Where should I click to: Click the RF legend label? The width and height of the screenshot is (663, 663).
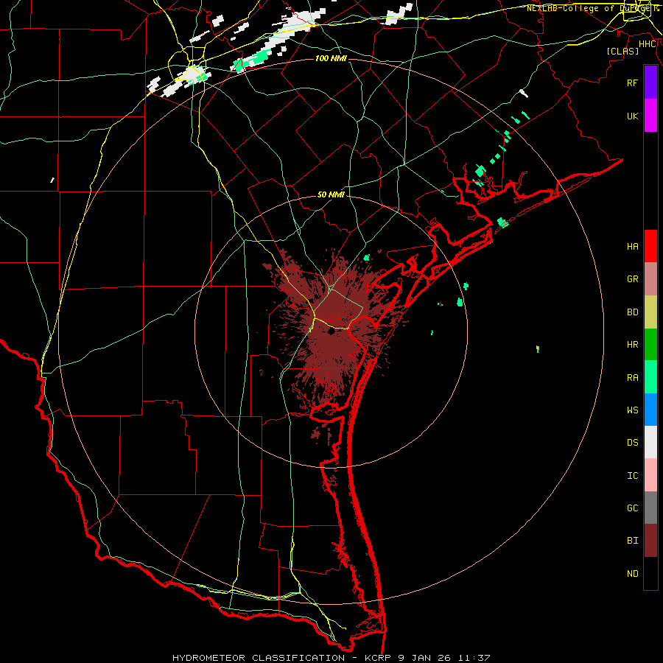tap(632, 83)
